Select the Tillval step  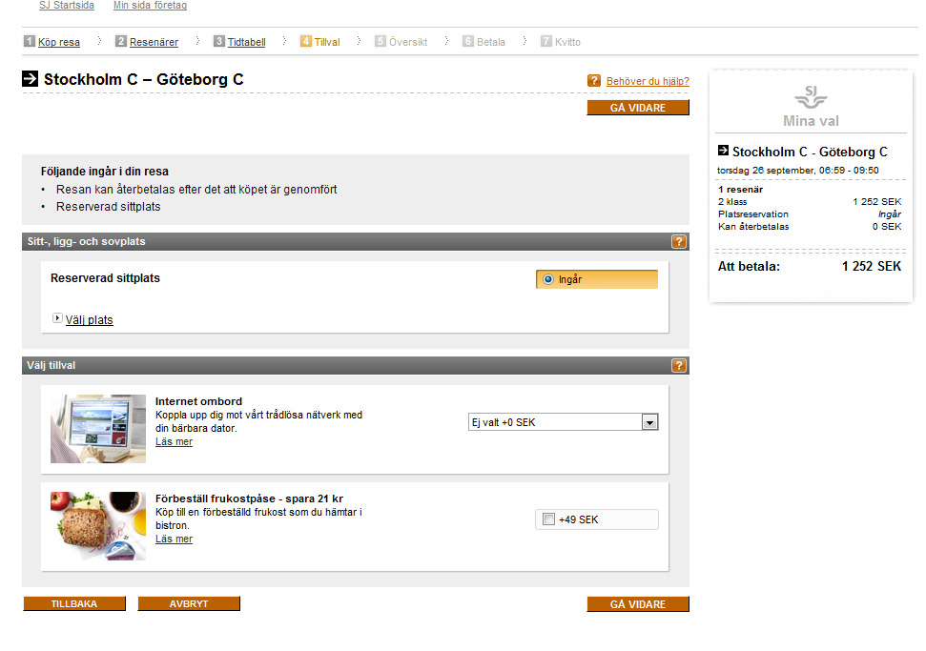pyautogui.click(x=327, y=42)
